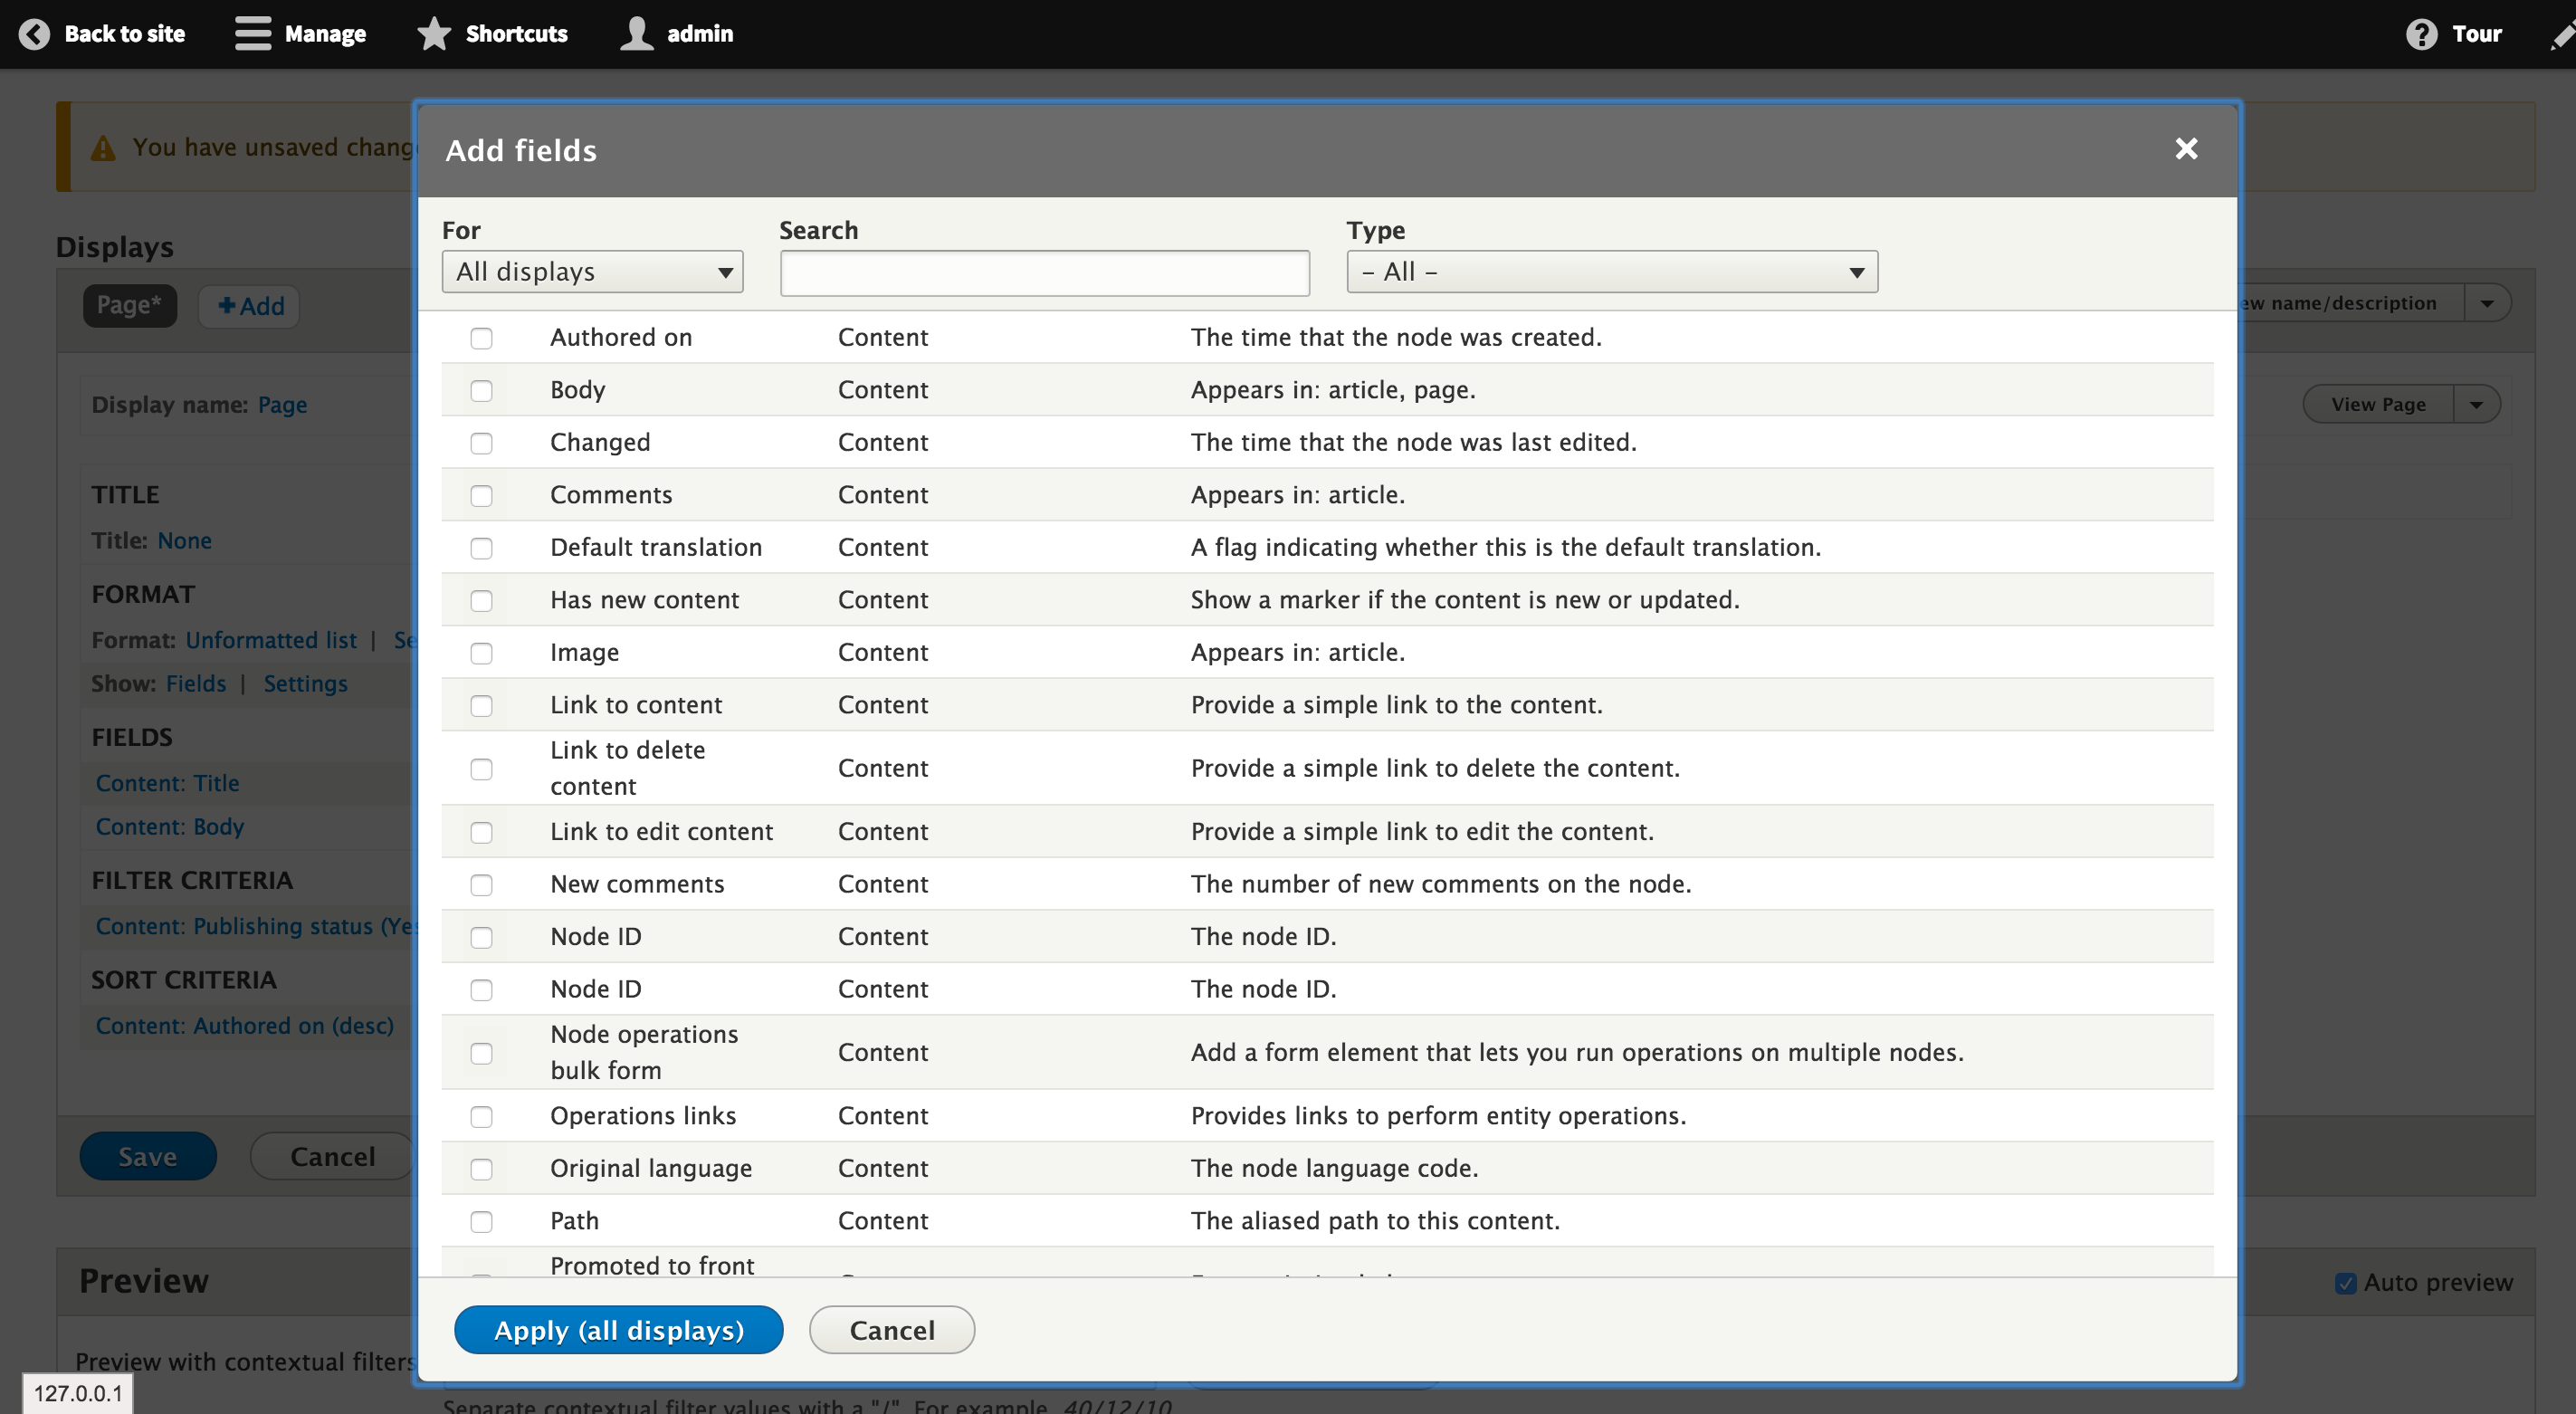This screenshot has height=1414, width=2576.
Task: Open the Type filter dropdown
Action: coord(1612,272)
